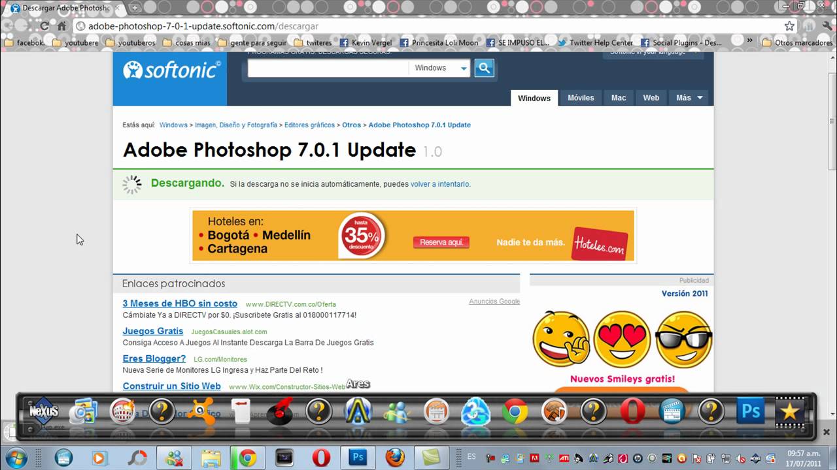The image size is (837, 470).
Task: Open the Twitter Help Center bookmark
Action: tap(596, 43)
